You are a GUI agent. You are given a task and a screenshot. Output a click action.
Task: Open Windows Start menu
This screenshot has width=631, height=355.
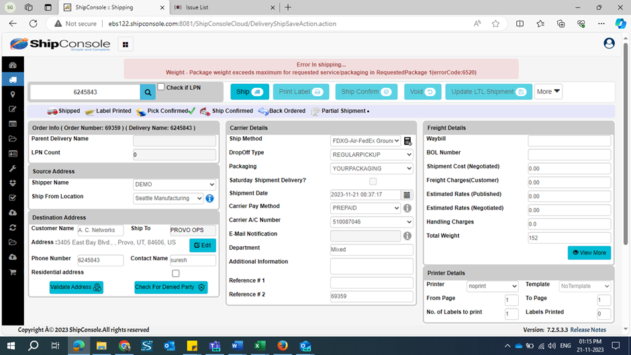point(11,346)
